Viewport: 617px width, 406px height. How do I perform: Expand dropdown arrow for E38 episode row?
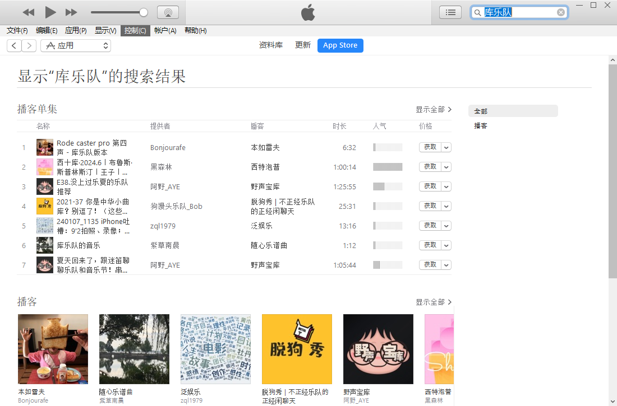tap(446, 186)
